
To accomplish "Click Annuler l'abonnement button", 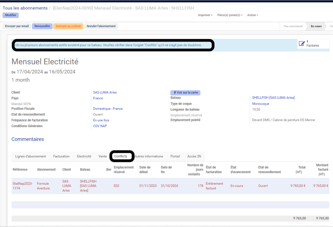I will coord(101,26).
